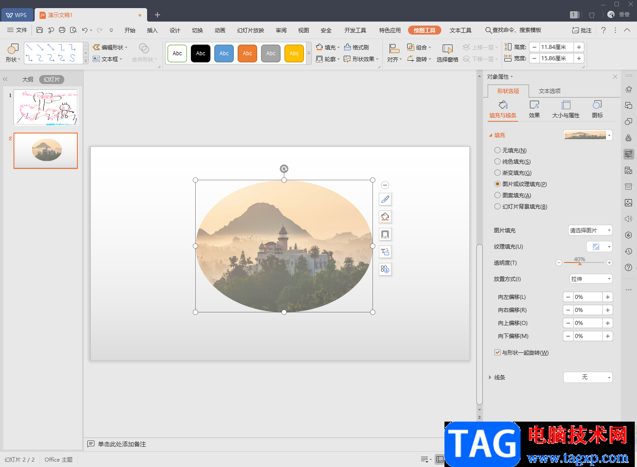Select slide 1 thumbnail
Screen dimensions: 637x467
45,107
